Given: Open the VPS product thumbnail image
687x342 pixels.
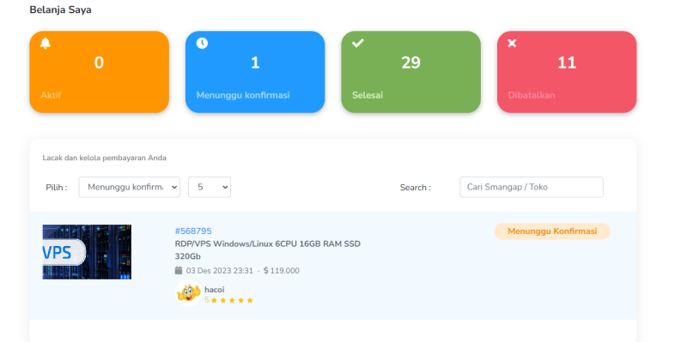Looking at the screenshot, I should tap(87, 252).
